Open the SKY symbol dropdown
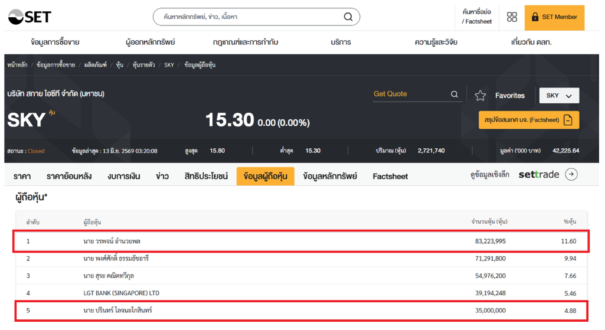This screenshot has width=605, height=330. [559, 95]
